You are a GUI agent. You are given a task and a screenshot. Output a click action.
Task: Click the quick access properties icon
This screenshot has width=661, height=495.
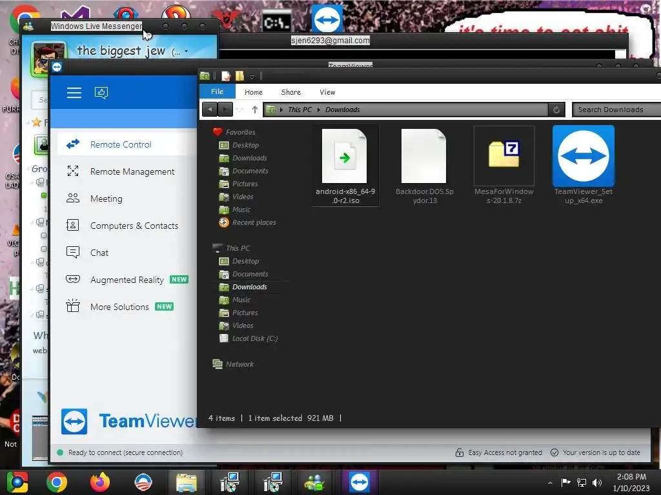pos(226,76)
